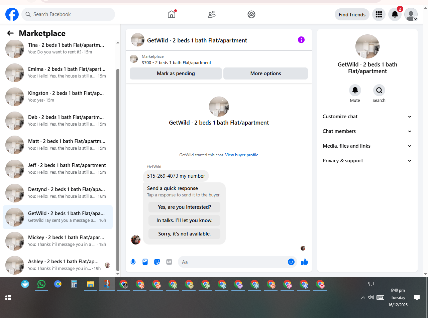
Task: Send quick reply 'Yes, are you interested?'
Action: tap(185, 207)
